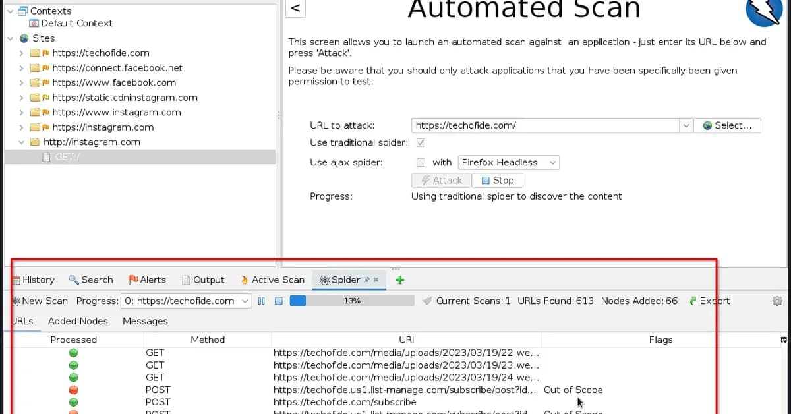Click the back '<' button
The image size is (791, 414).
(296, 8)
